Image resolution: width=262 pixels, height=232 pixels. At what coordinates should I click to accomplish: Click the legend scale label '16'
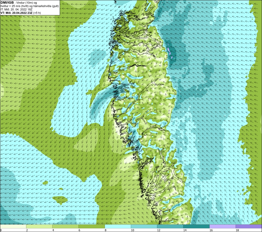coord(211,230)
